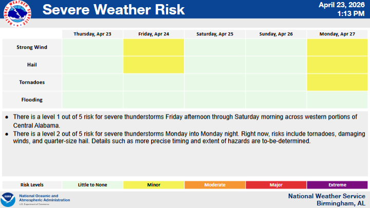370x208 pixels.
Task: Click Friday's yellow Strong Wind cell
Action: pos(154,47)
